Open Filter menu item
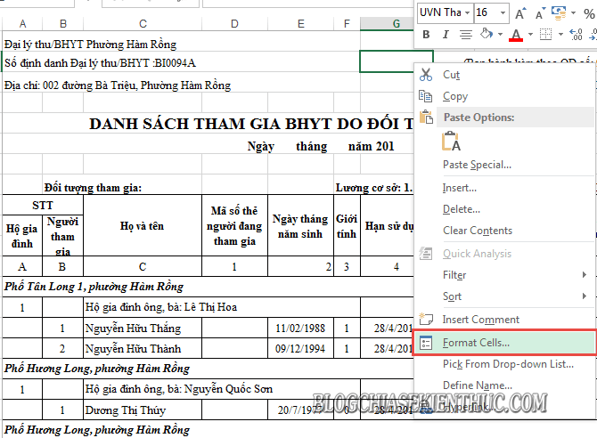This screenshot has height=438, width=597. [503, 275]
